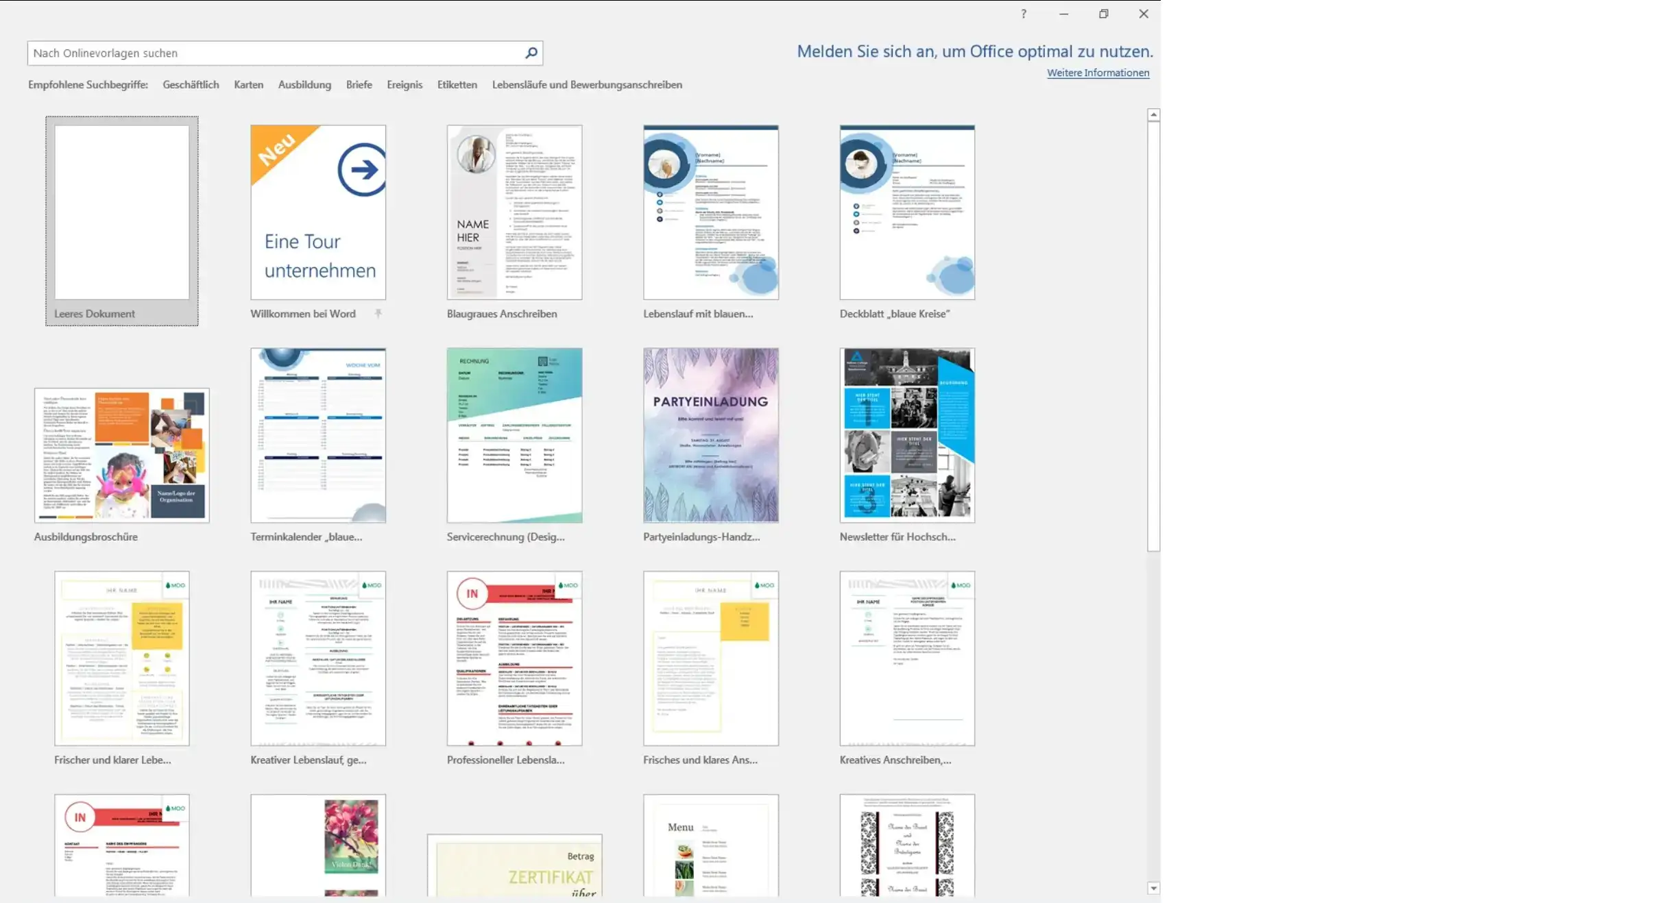Click the scrollbar up arrow

[x=1153, y=114]
